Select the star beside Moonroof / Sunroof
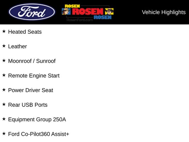This screenshot has width=189, height=142. click(4, 60)
